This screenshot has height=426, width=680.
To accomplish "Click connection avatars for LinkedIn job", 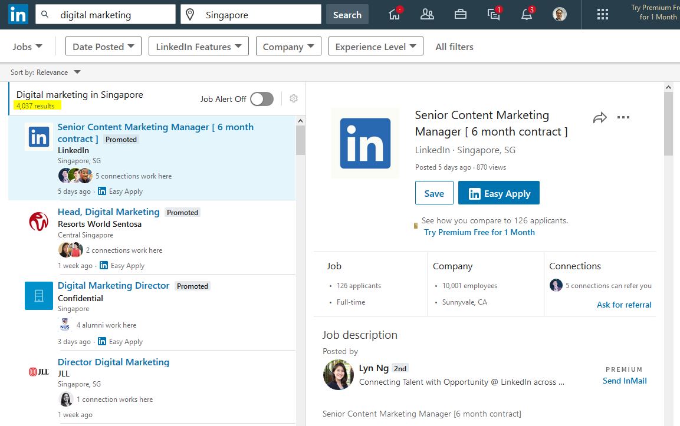I will point(75,176).
